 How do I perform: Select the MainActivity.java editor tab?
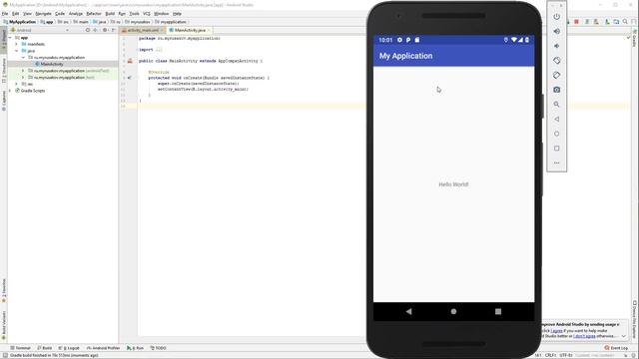click(190, 30)
